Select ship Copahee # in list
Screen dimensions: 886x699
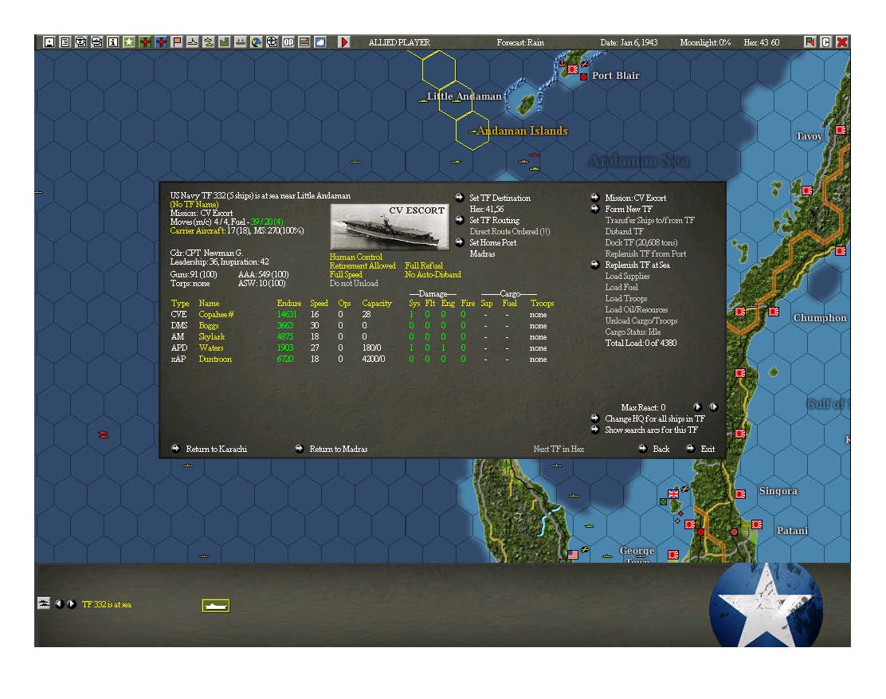click(216, 314)
